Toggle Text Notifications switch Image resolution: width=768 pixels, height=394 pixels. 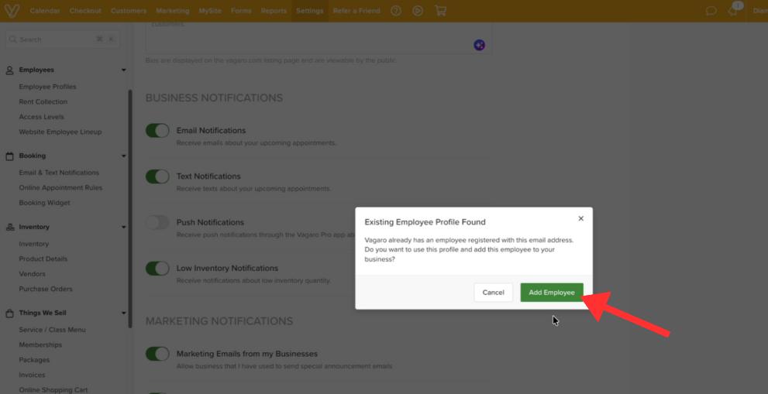(x=157, y=176)
